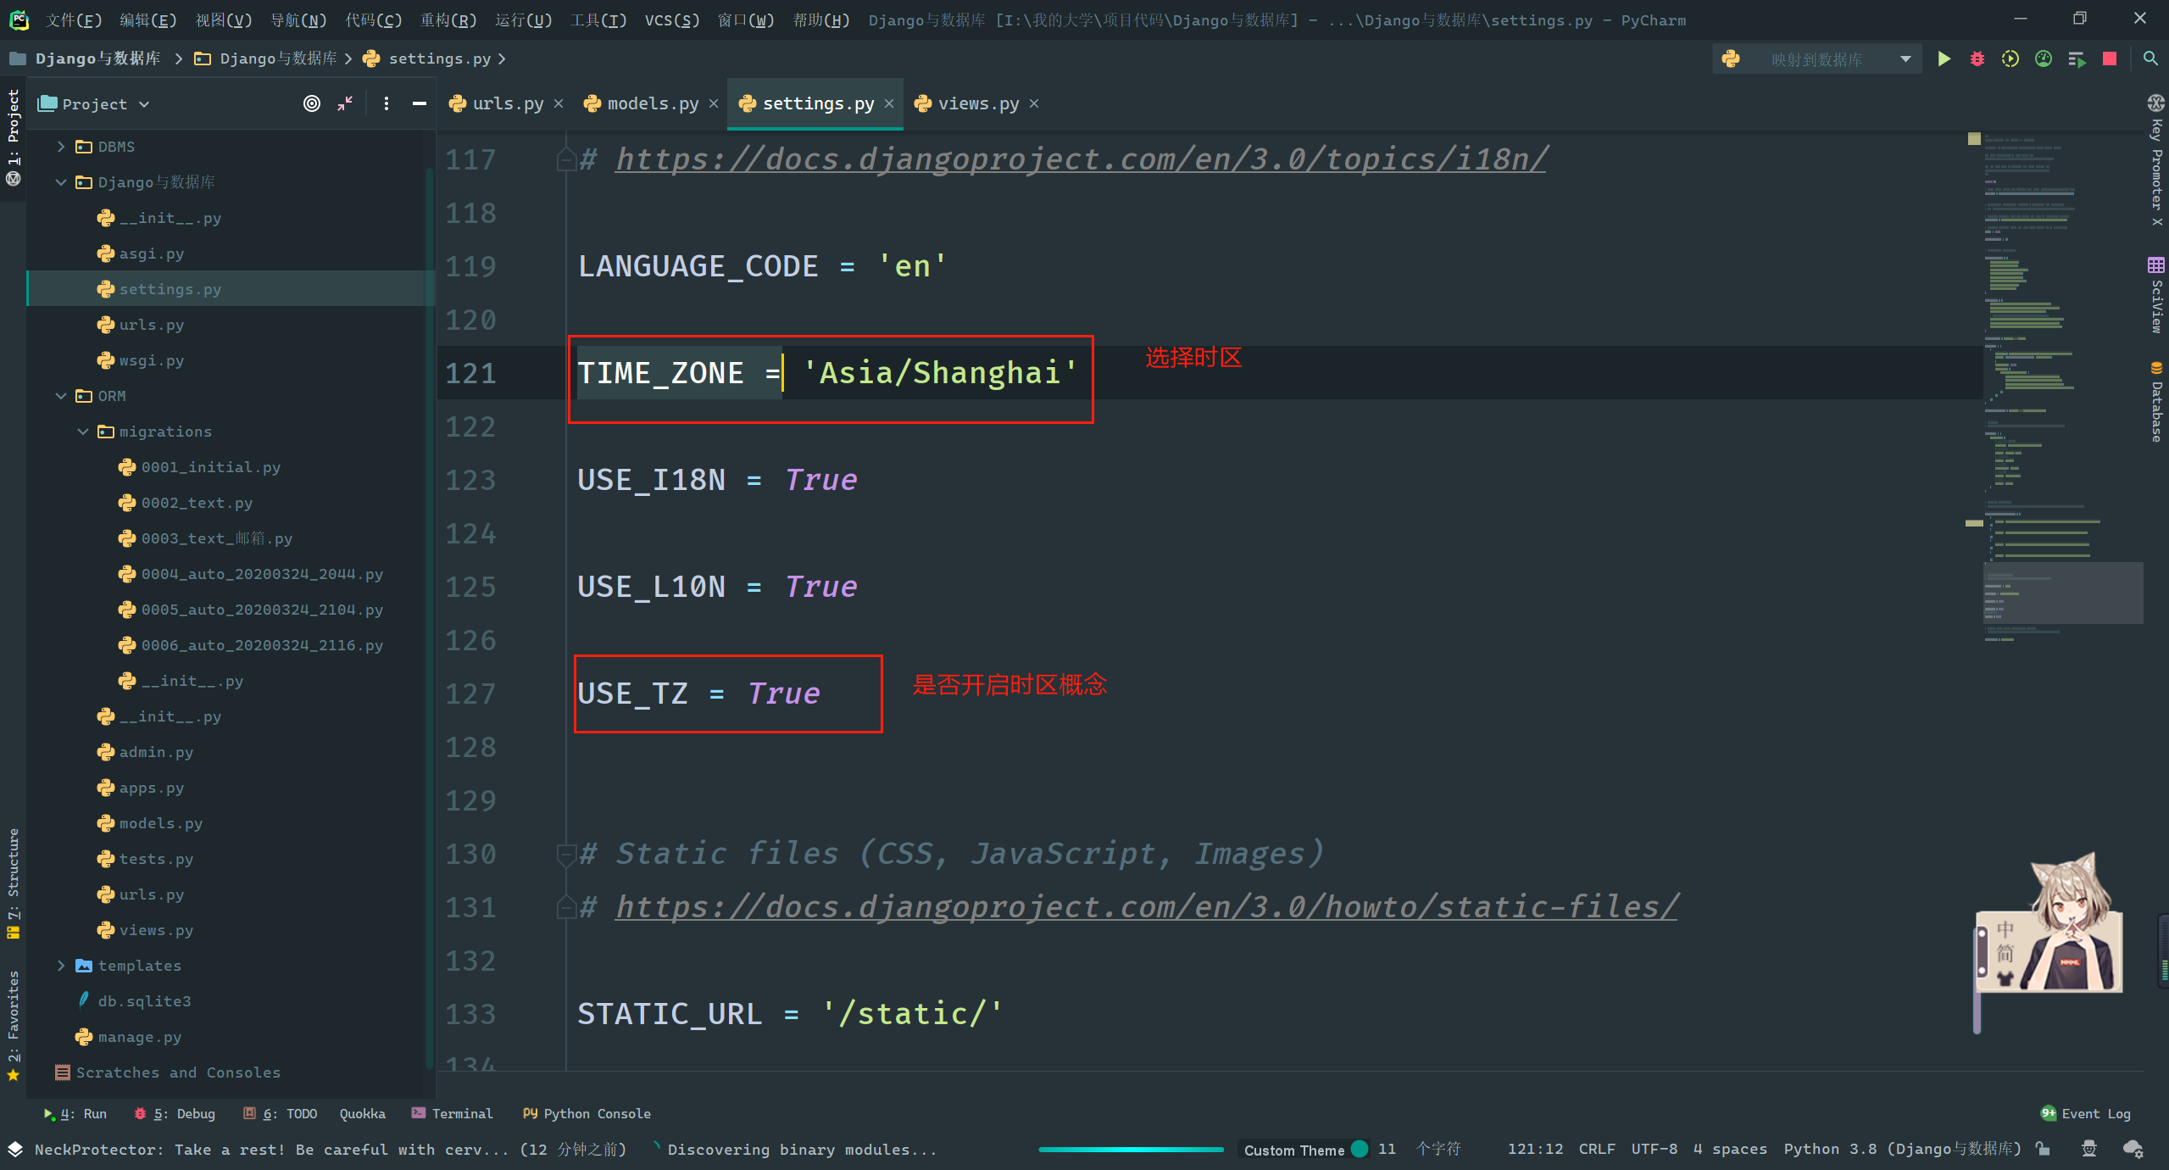
Task: Open the i18n docs link on line 117
Action: [1081, 159]
